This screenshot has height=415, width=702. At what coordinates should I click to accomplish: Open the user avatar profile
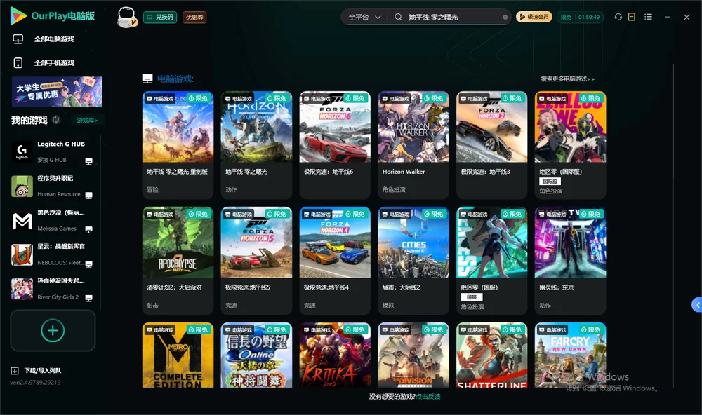pyautogui.click(x=126, y=17)
